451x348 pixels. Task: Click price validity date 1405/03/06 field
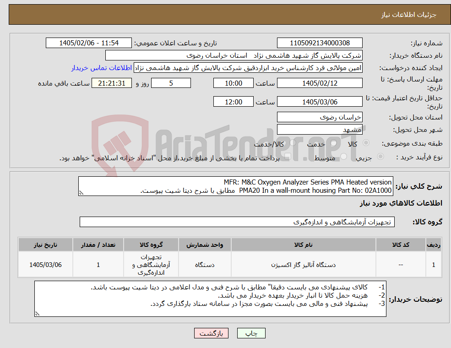(320, 102)
